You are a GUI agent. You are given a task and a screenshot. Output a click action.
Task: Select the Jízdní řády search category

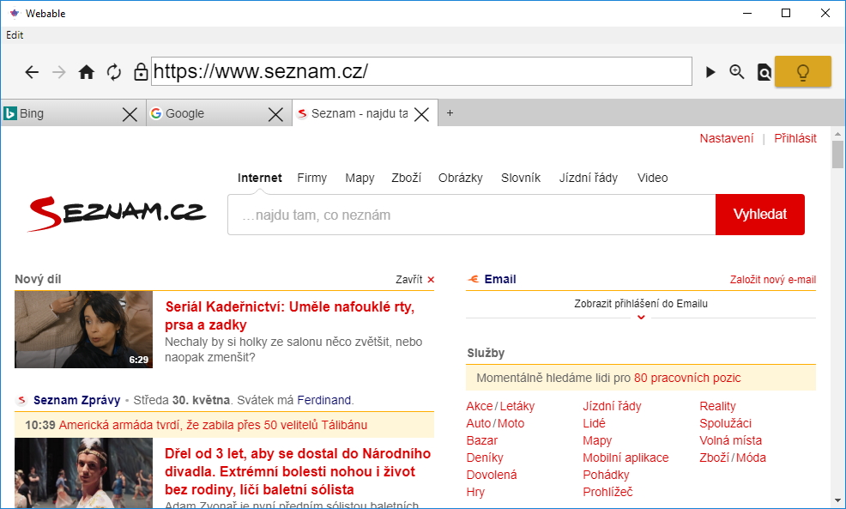point(588,179)
